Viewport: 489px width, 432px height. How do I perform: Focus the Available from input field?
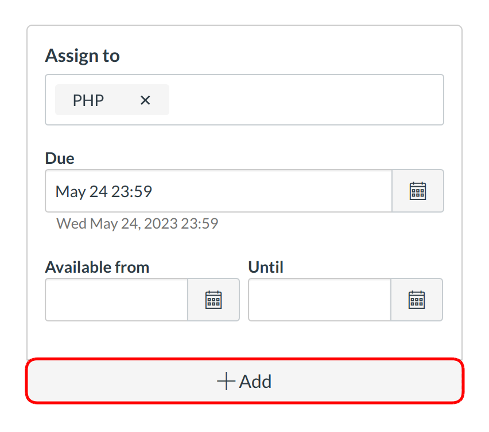click(x=117, y=300)
